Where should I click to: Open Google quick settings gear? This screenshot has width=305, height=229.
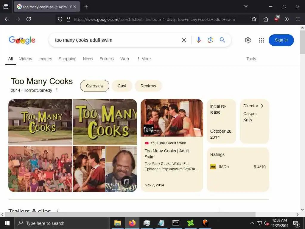click(248, 40)
